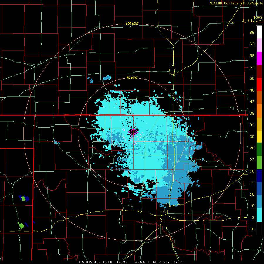Pick the steel blue legend swatch

[x=259, y=202]
